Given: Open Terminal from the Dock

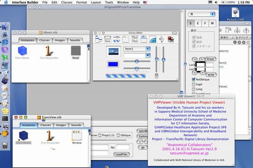Looking at the screenshot, I should (x=5, y=119).
